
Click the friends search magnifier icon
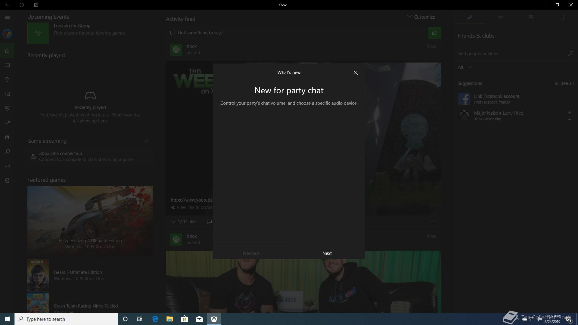pyautogui.click(x=570, y=54)
